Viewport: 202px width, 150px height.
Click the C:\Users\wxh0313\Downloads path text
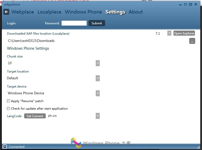click(31, 41)
